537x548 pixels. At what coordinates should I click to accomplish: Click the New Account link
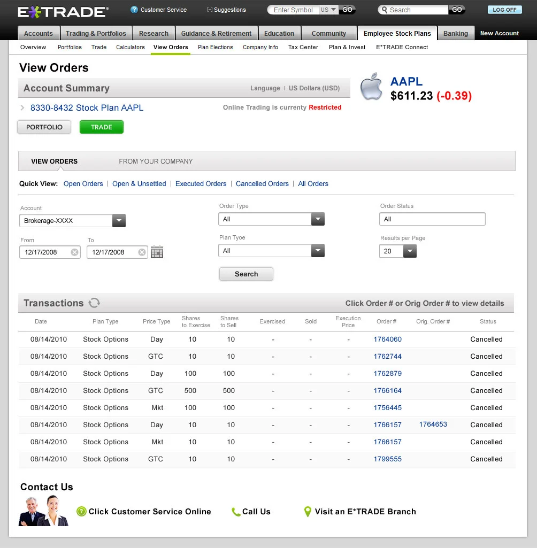tap(499, 33)
